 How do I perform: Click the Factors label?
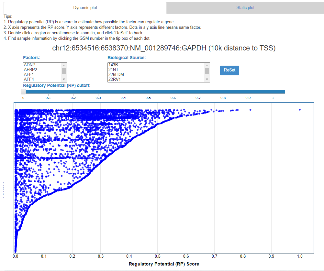(x=32, y=58)
